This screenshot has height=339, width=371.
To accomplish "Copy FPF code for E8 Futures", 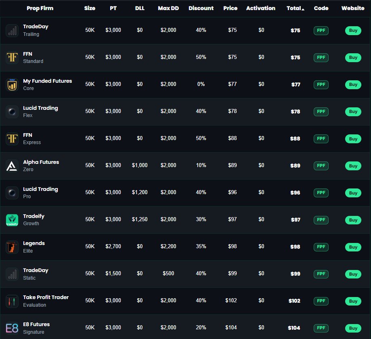I will point(321,328).
